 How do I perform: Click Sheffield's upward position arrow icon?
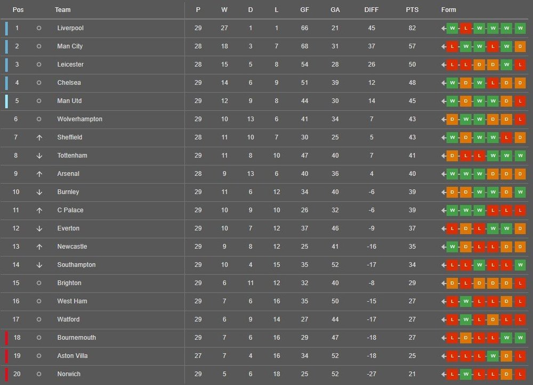click(39, 137)
